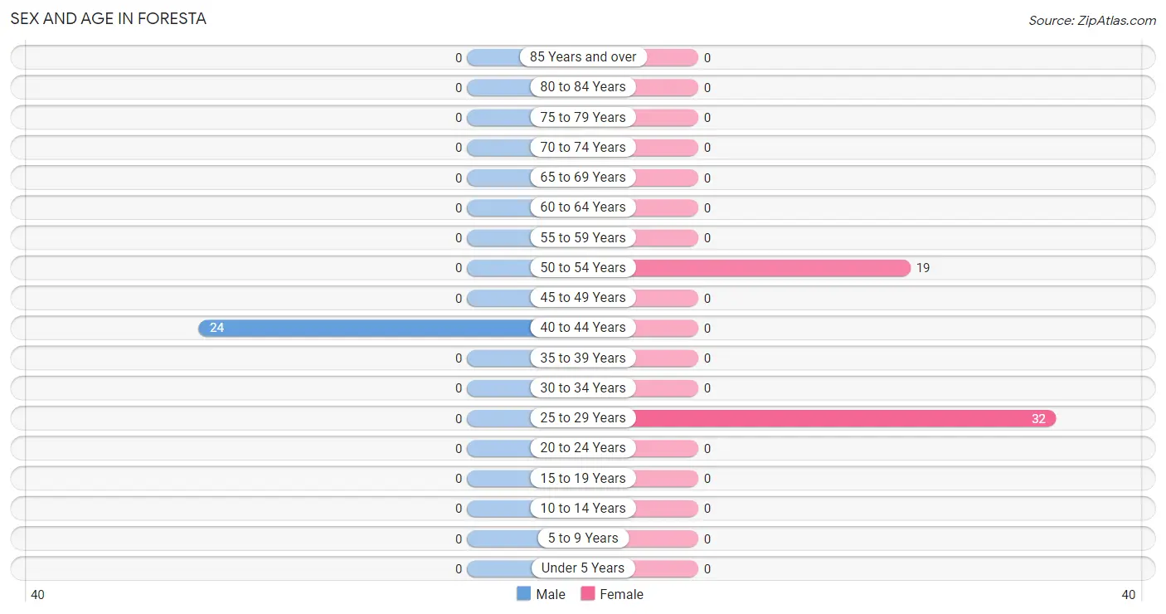Viewport: 1166px width, 614px height.
Task: Click the 50 to 54 Years age label
Action: pyautogui.click(x=583, y=268)
